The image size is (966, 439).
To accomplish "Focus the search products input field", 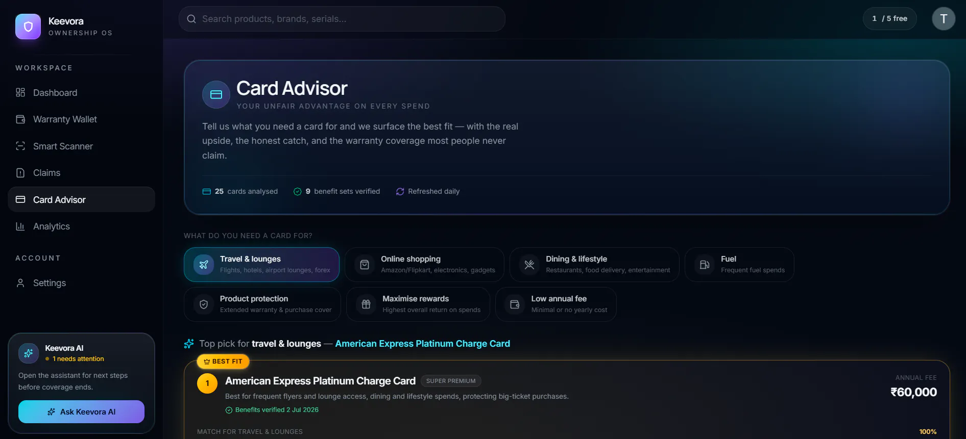I will tap(342, 19).
